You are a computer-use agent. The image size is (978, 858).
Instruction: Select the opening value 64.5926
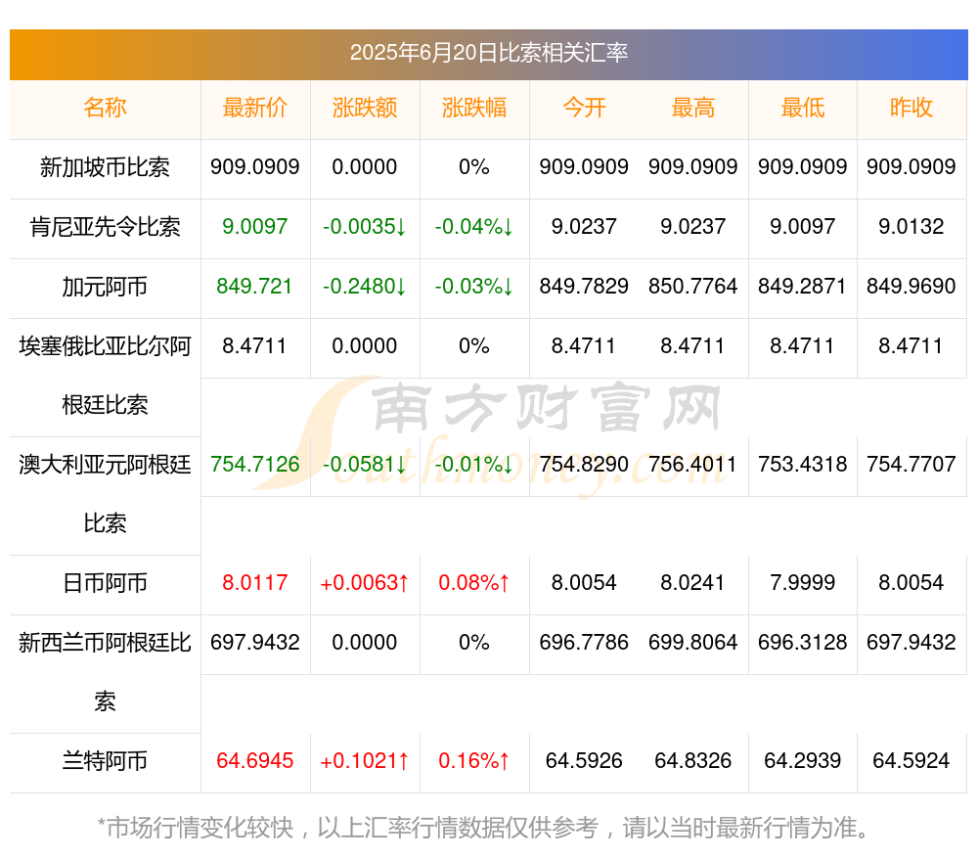coord(584,761)
